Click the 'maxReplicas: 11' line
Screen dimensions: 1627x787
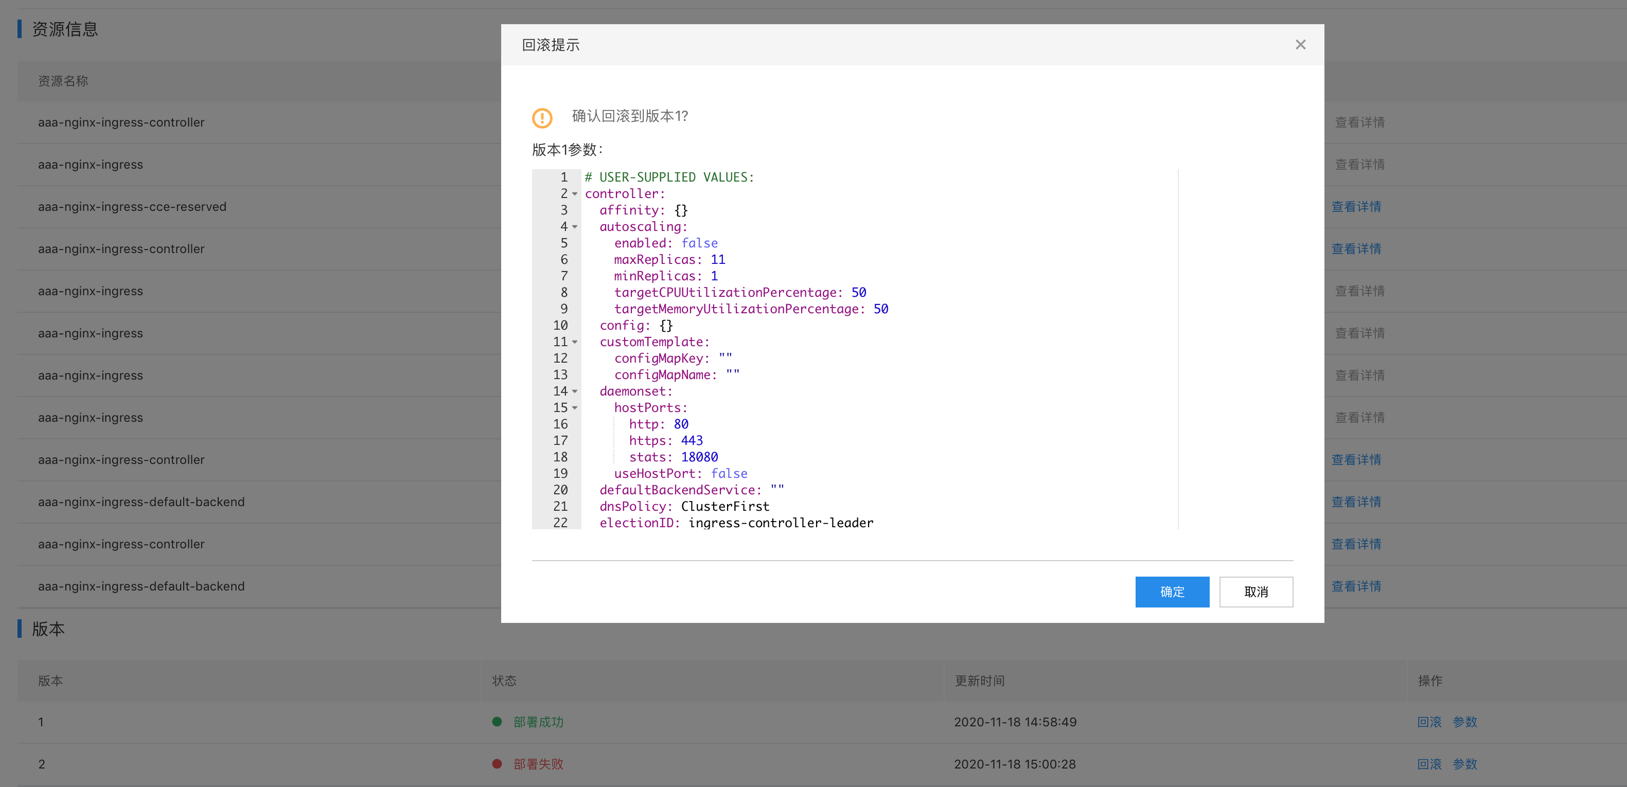point(669,260)
